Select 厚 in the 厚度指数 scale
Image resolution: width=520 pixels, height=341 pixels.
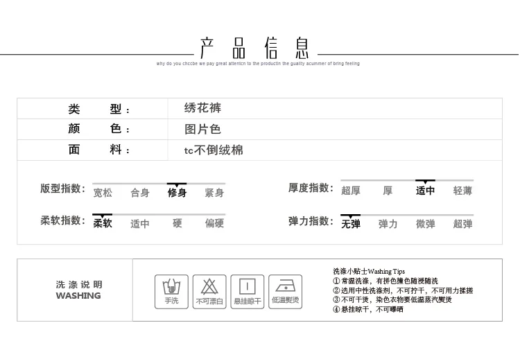click(388, 191)
